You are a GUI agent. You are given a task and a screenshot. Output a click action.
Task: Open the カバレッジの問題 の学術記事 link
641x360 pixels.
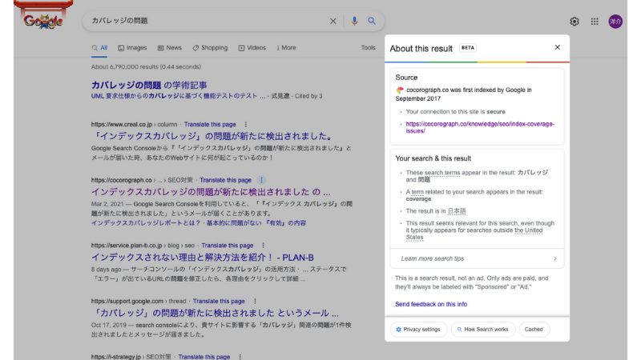pos(149,85)
